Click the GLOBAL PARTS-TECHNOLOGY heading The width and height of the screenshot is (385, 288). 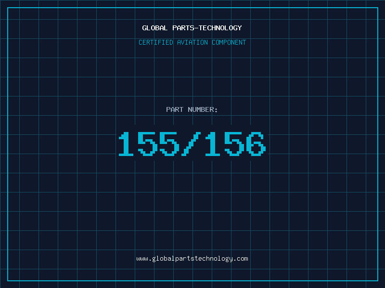192,28
